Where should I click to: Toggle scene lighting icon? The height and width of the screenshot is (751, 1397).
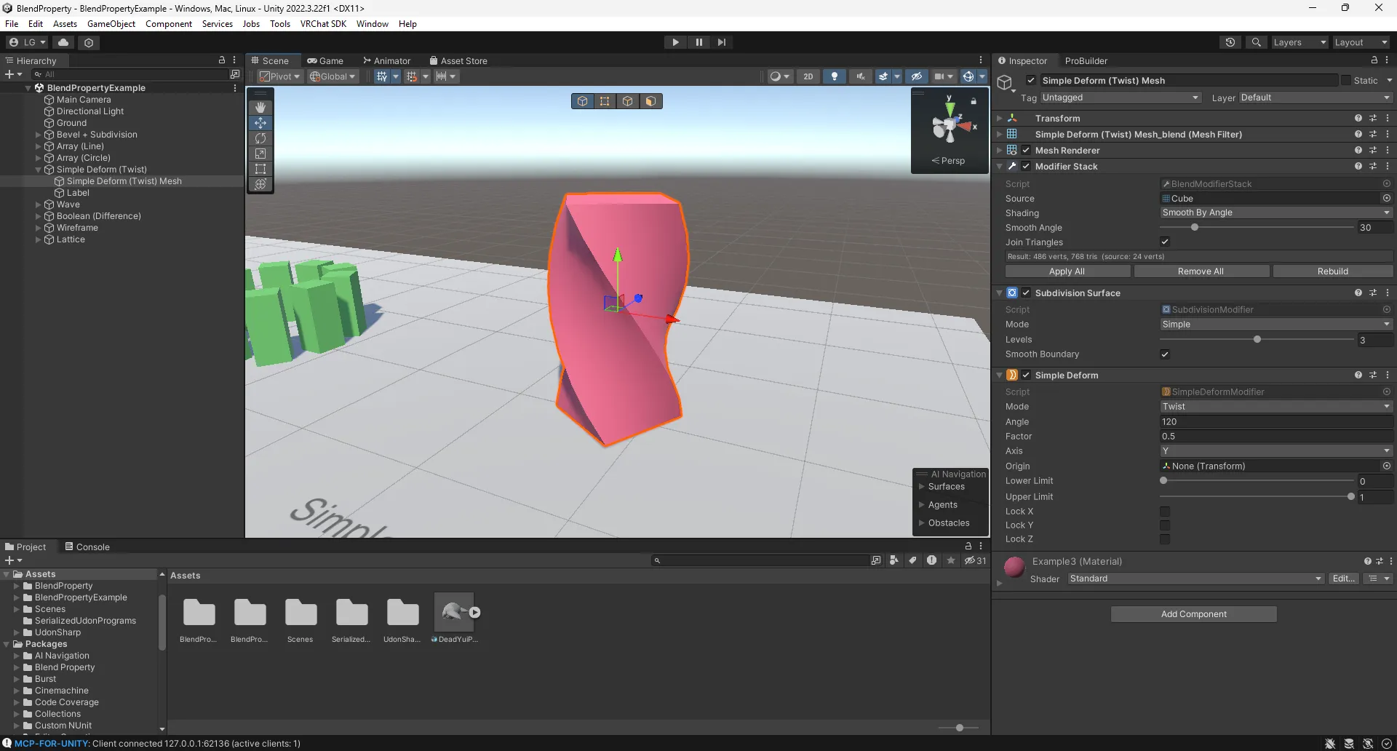tap(835, 76)
